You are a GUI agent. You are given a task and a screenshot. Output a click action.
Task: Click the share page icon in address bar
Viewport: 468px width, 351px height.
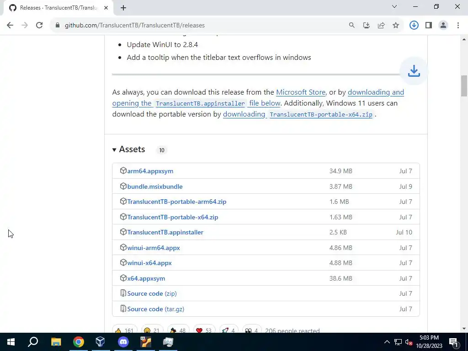click(x=381, y=26)
